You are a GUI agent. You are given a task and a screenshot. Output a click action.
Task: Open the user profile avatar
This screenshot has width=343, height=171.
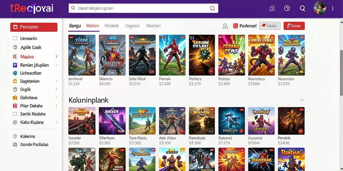coord(320,8)
